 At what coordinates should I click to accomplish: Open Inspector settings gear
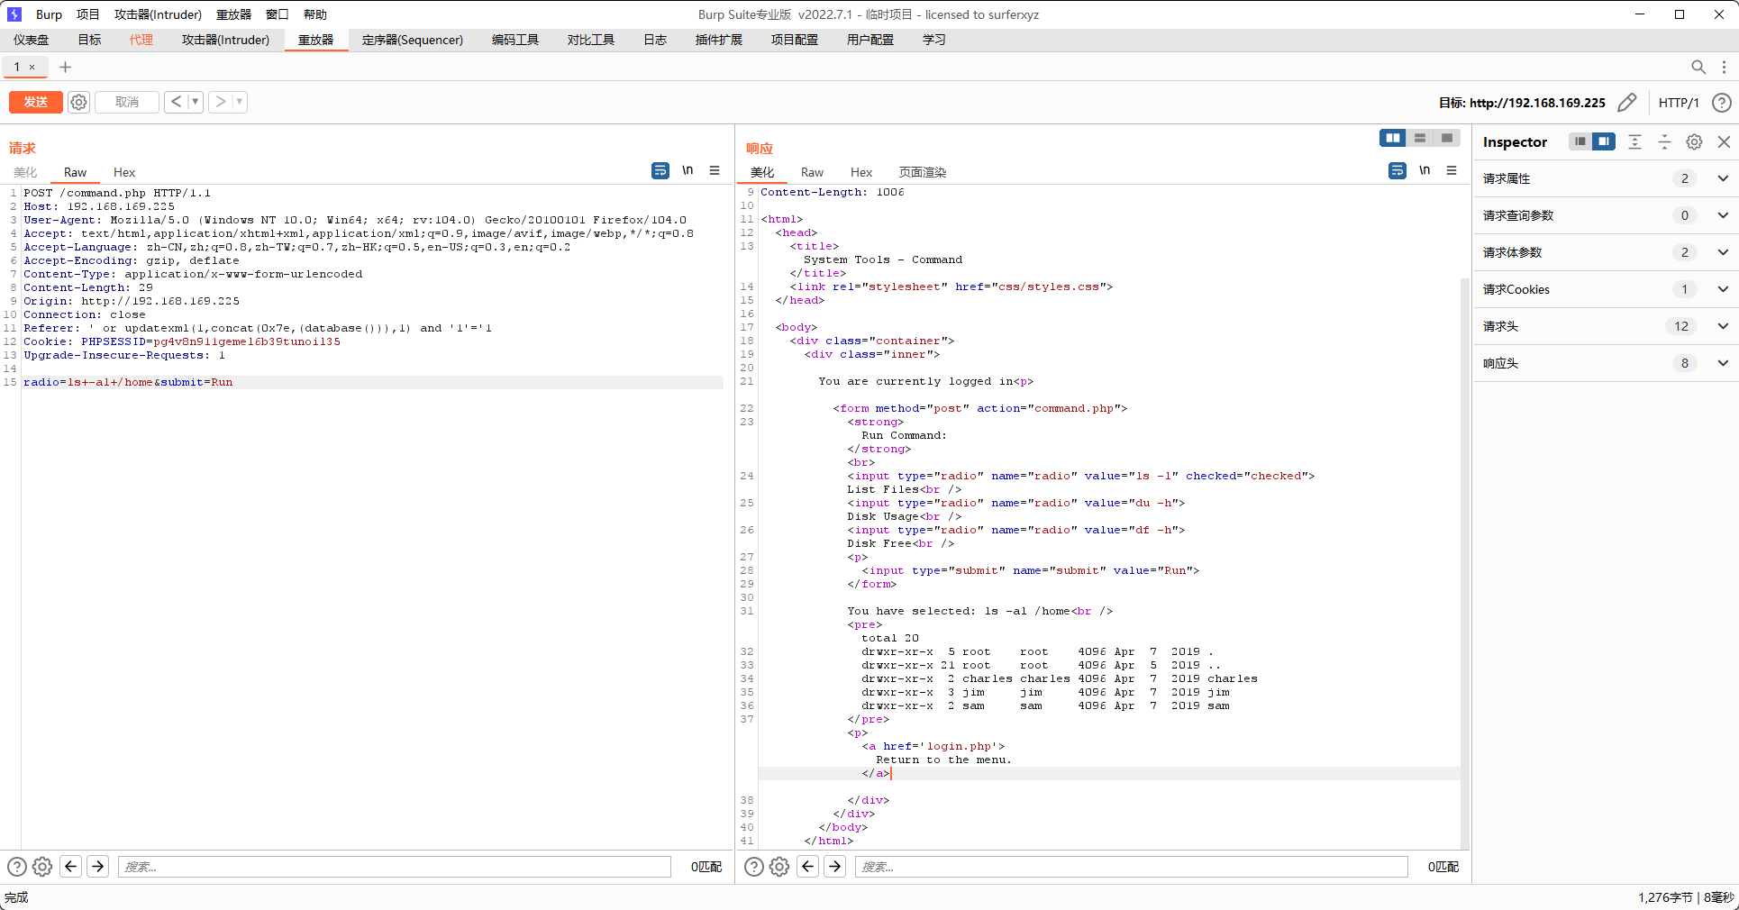tap(1694, 141)
